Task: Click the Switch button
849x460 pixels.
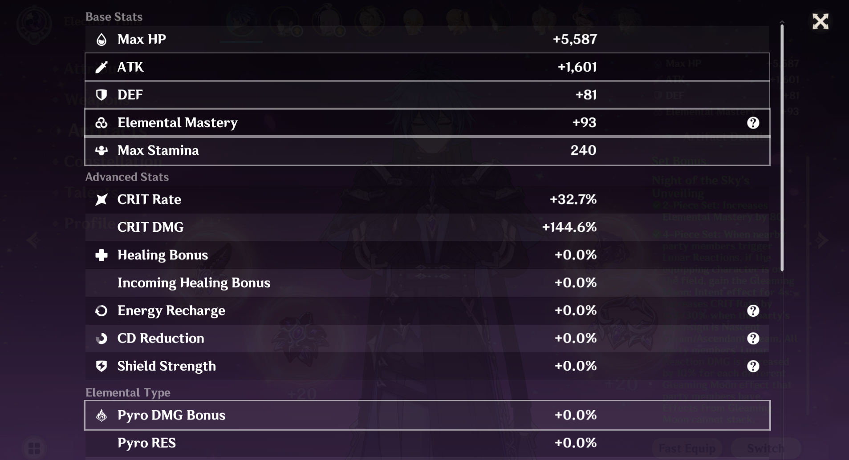Action: point(765,448)
